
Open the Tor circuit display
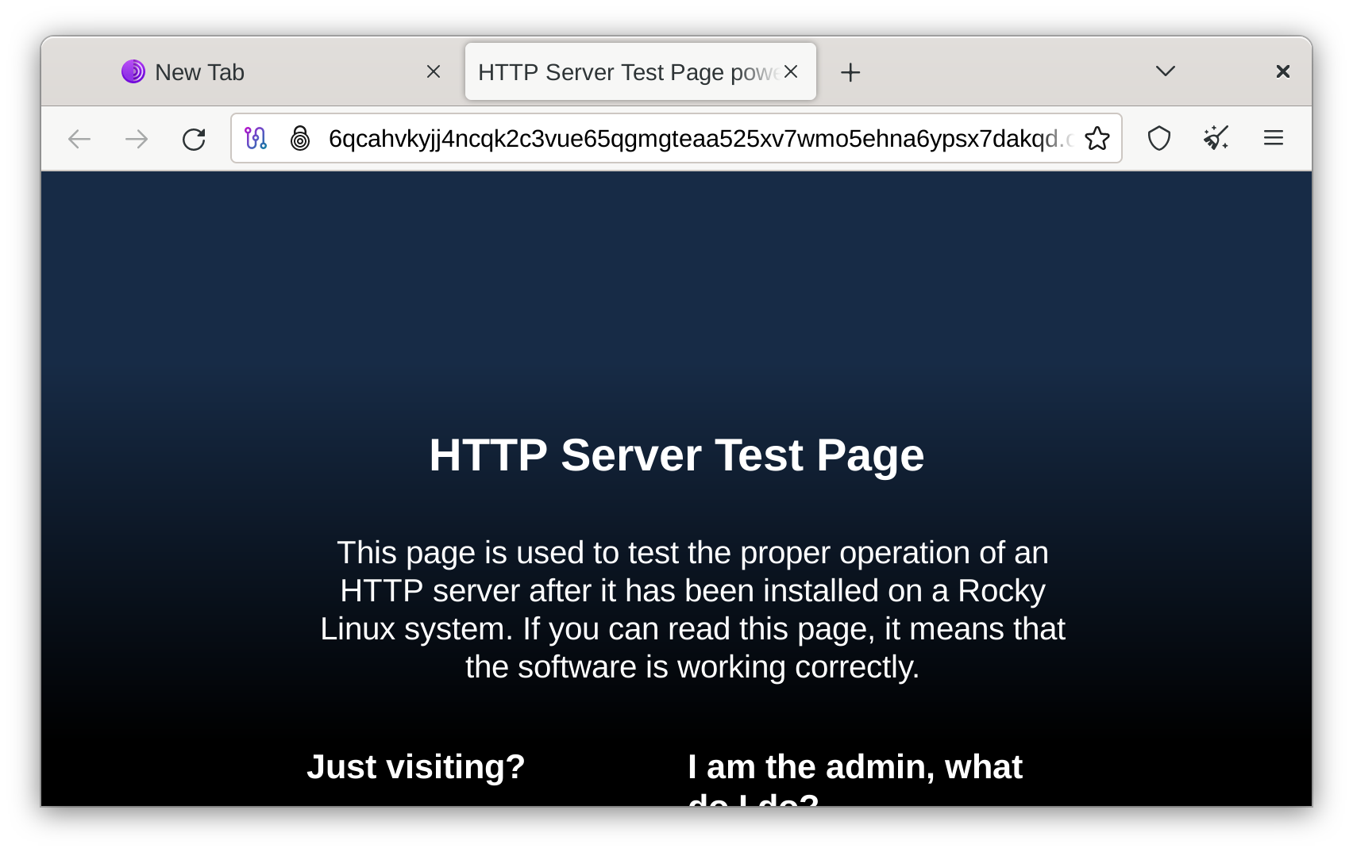click(256, 138)
